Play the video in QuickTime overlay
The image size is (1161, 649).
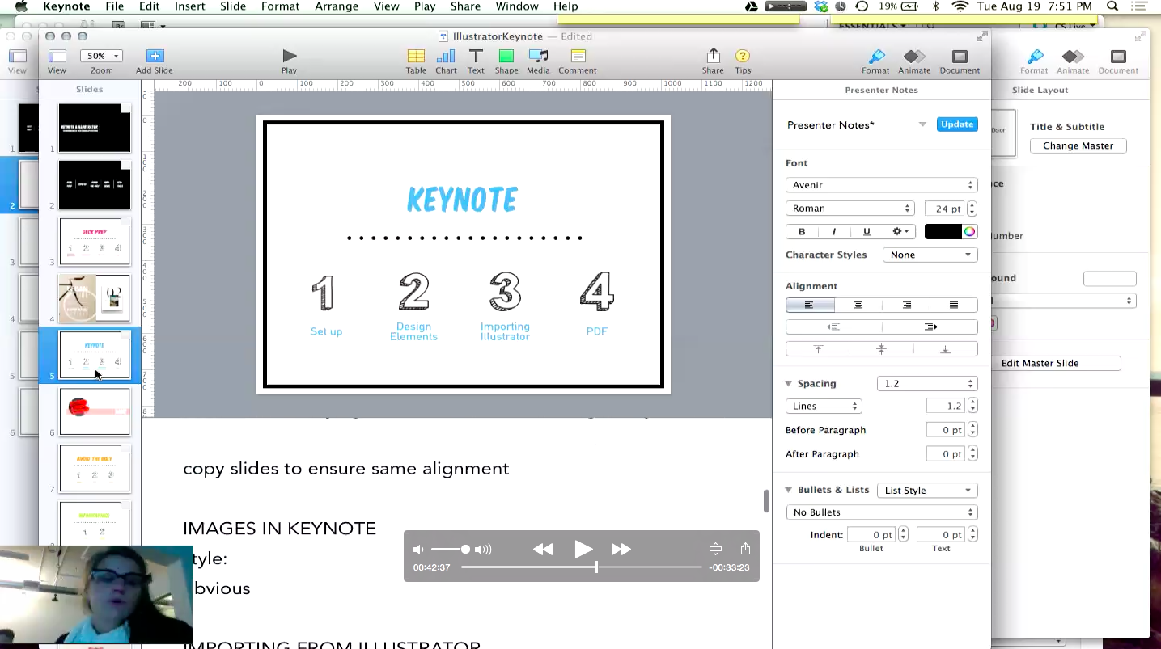pos(583,550)
